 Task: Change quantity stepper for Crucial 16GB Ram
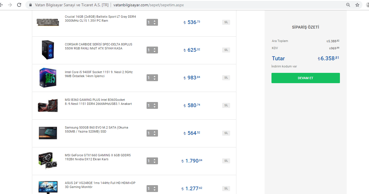tap(152, 22)
